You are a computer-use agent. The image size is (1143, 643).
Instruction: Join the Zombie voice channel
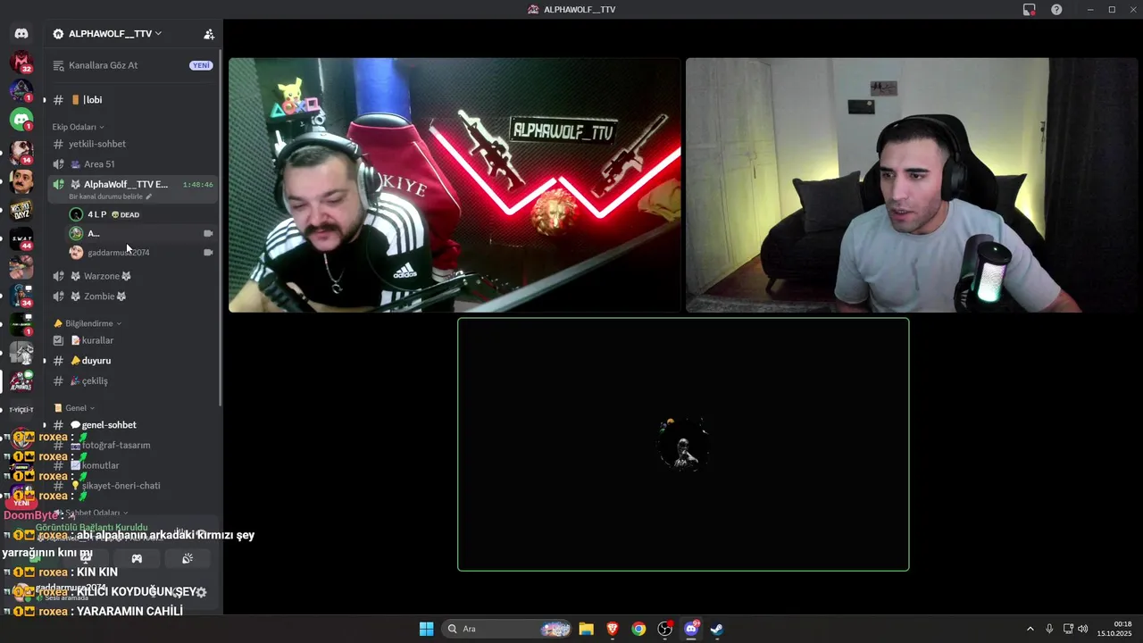click(x=132, y=296)
